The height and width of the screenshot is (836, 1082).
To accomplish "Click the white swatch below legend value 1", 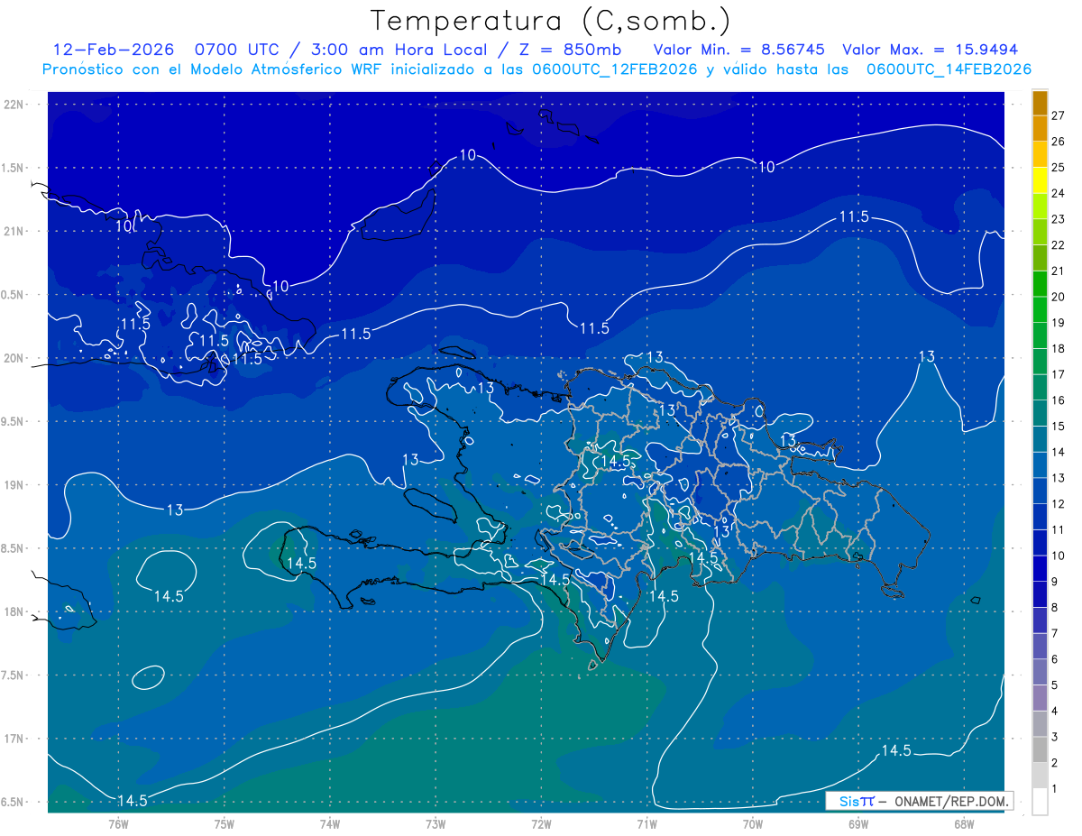I will click(1040, 802).
